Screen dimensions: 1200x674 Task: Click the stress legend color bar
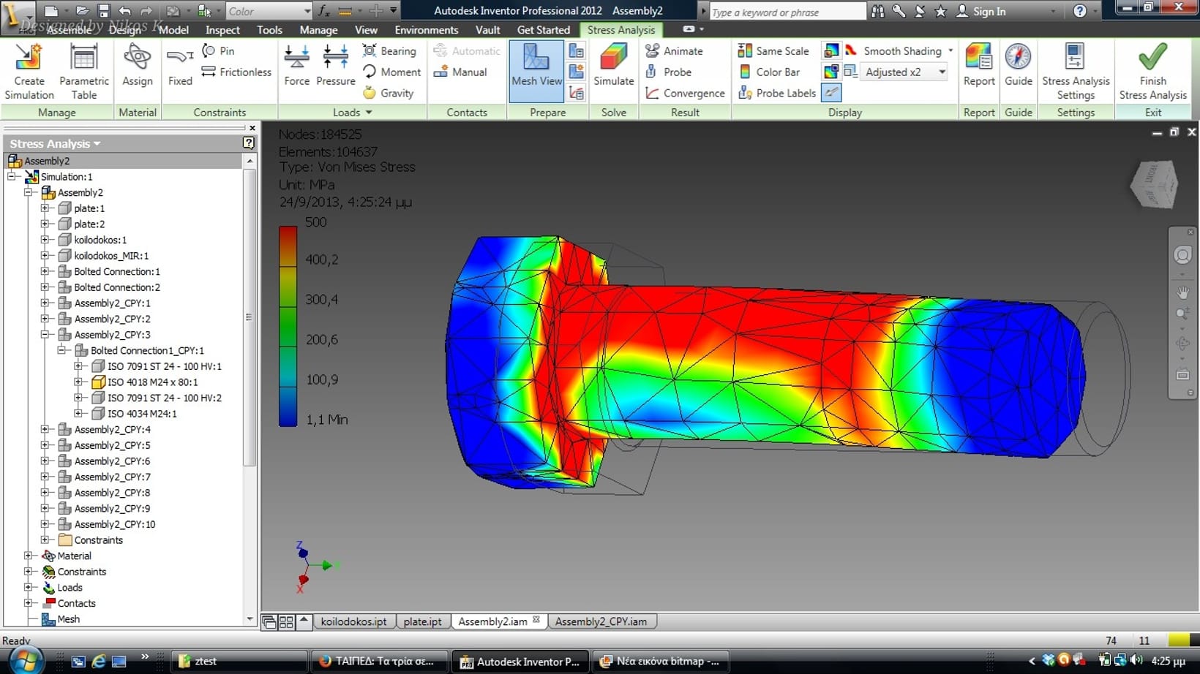point(288,325)
